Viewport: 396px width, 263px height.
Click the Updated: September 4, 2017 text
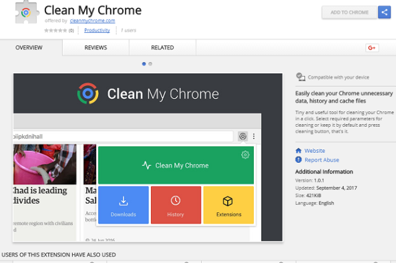tap(326, 188)
